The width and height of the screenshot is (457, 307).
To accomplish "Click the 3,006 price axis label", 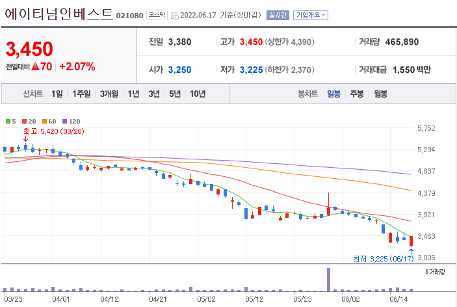I will tap(426, 258).
